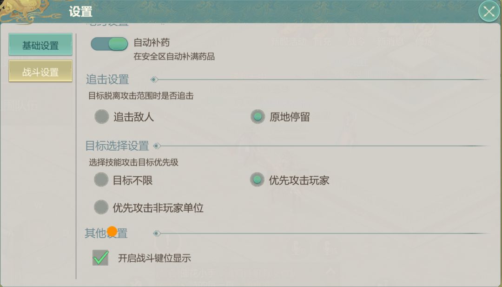This screenshot has width=502, height=287.
Task: Click the 在安全区自动补满药品 description
Action: 174,57
